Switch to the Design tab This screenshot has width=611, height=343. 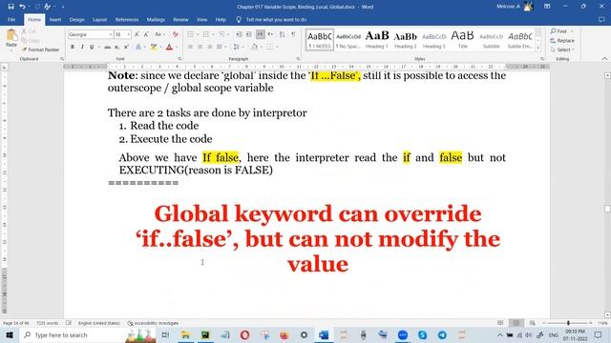[76, 19]
